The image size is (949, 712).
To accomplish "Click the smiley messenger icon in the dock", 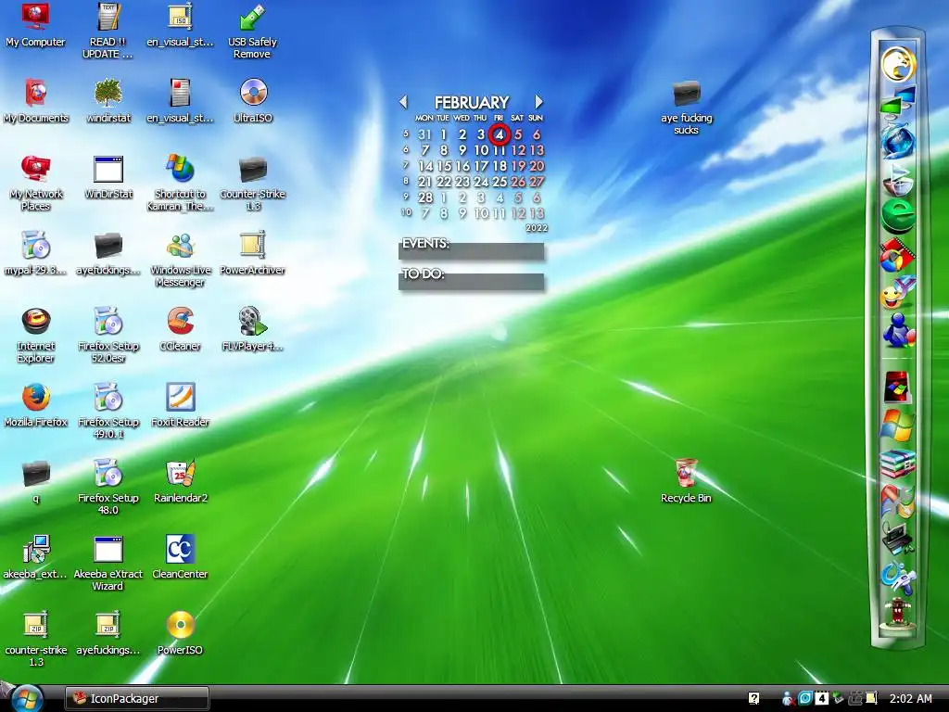I will coord(897,293).
